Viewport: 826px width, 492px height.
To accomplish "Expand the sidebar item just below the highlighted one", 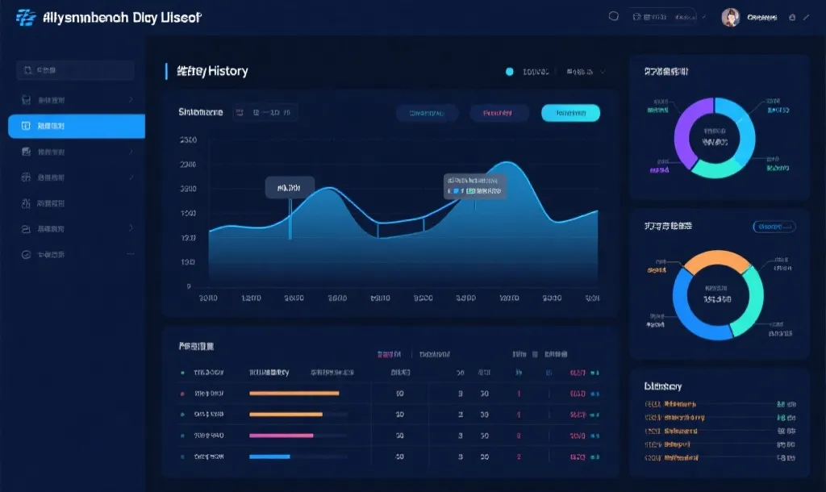I will pos(131,152).
